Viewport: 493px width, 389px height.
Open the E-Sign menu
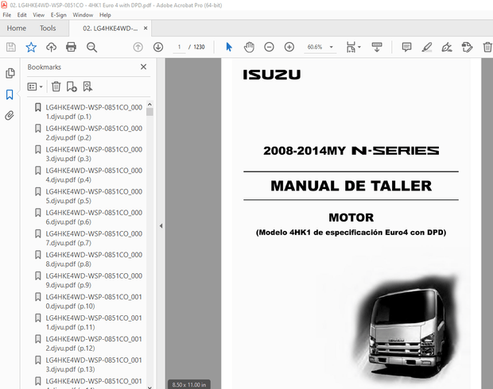(59, 15)
